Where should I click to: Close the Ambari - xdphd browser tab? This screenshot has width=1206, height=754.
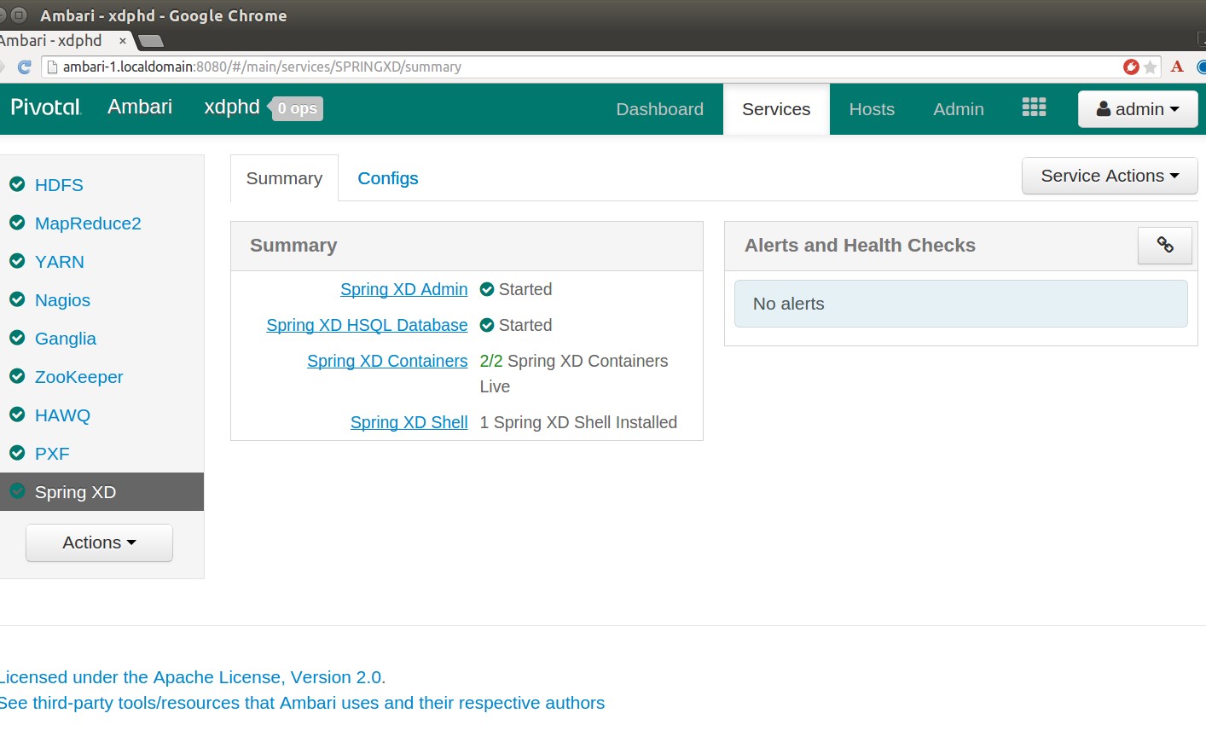click(x=123, y=41)
